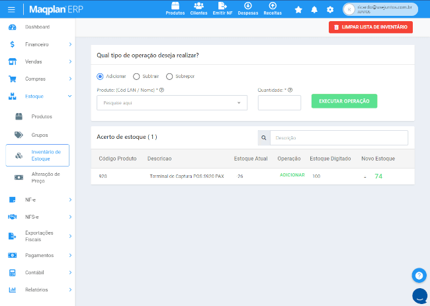The width and height of the screenshot is (430, 306).
Task: Expand the Financeiro menu chevron
Action: [x=70, y=44]
